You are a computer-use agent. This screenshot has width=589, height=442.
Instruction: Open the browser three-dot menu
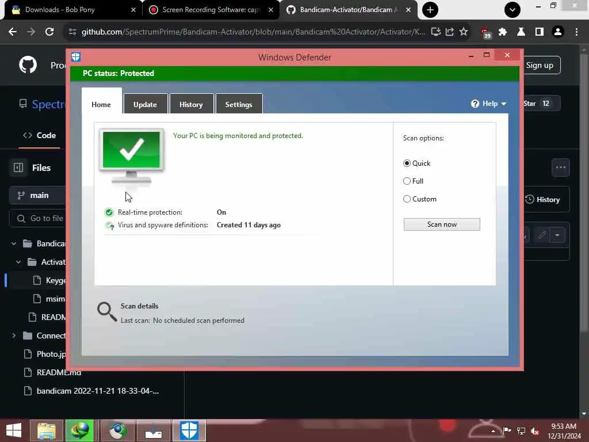576,32
